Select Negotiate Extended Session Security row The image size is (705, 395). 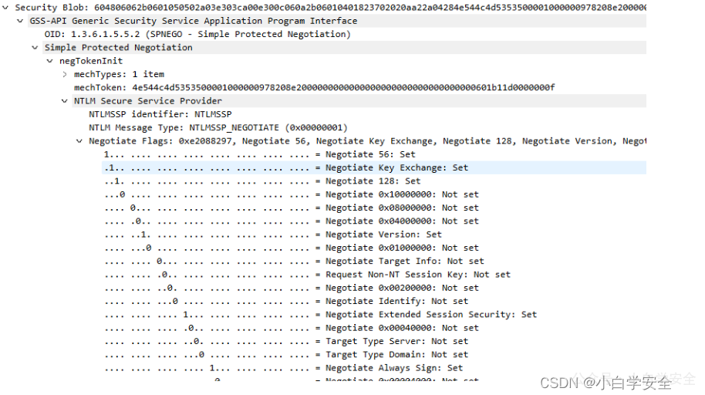[x=321, y=315]
